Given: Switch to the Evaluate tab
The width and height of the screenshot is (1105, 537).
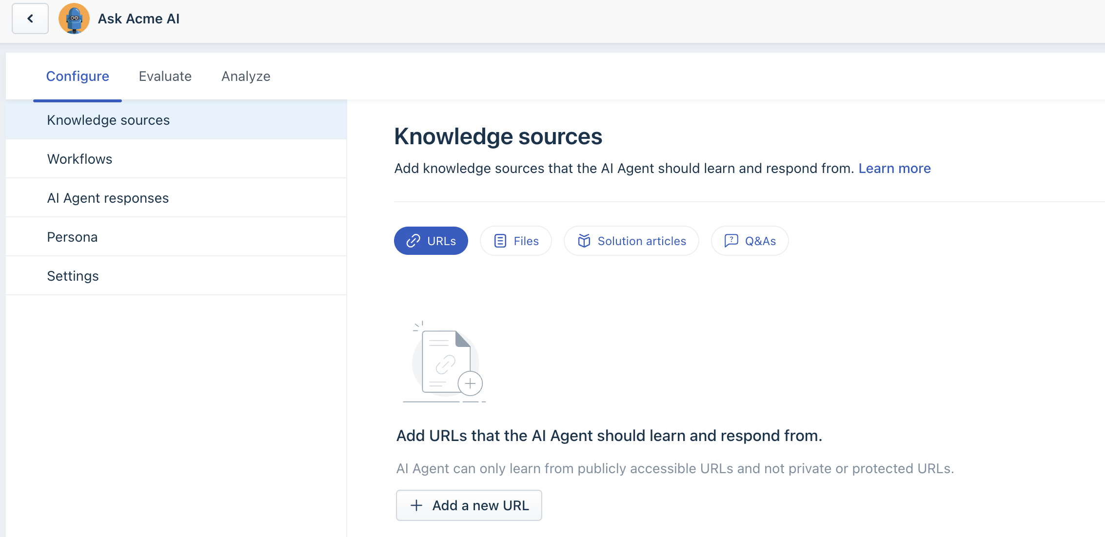Looking at the screenshot, I should [x=165, y=76].
